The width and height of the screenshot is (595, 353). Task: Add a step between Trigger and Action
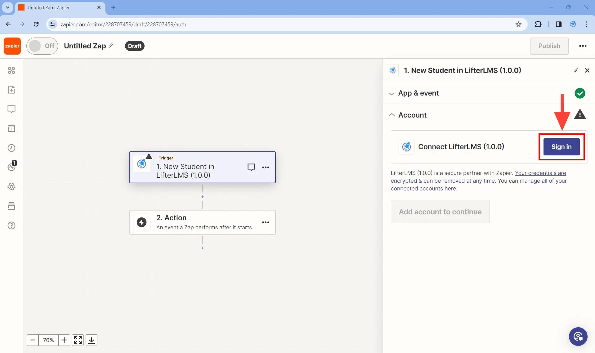pos(203,197)
